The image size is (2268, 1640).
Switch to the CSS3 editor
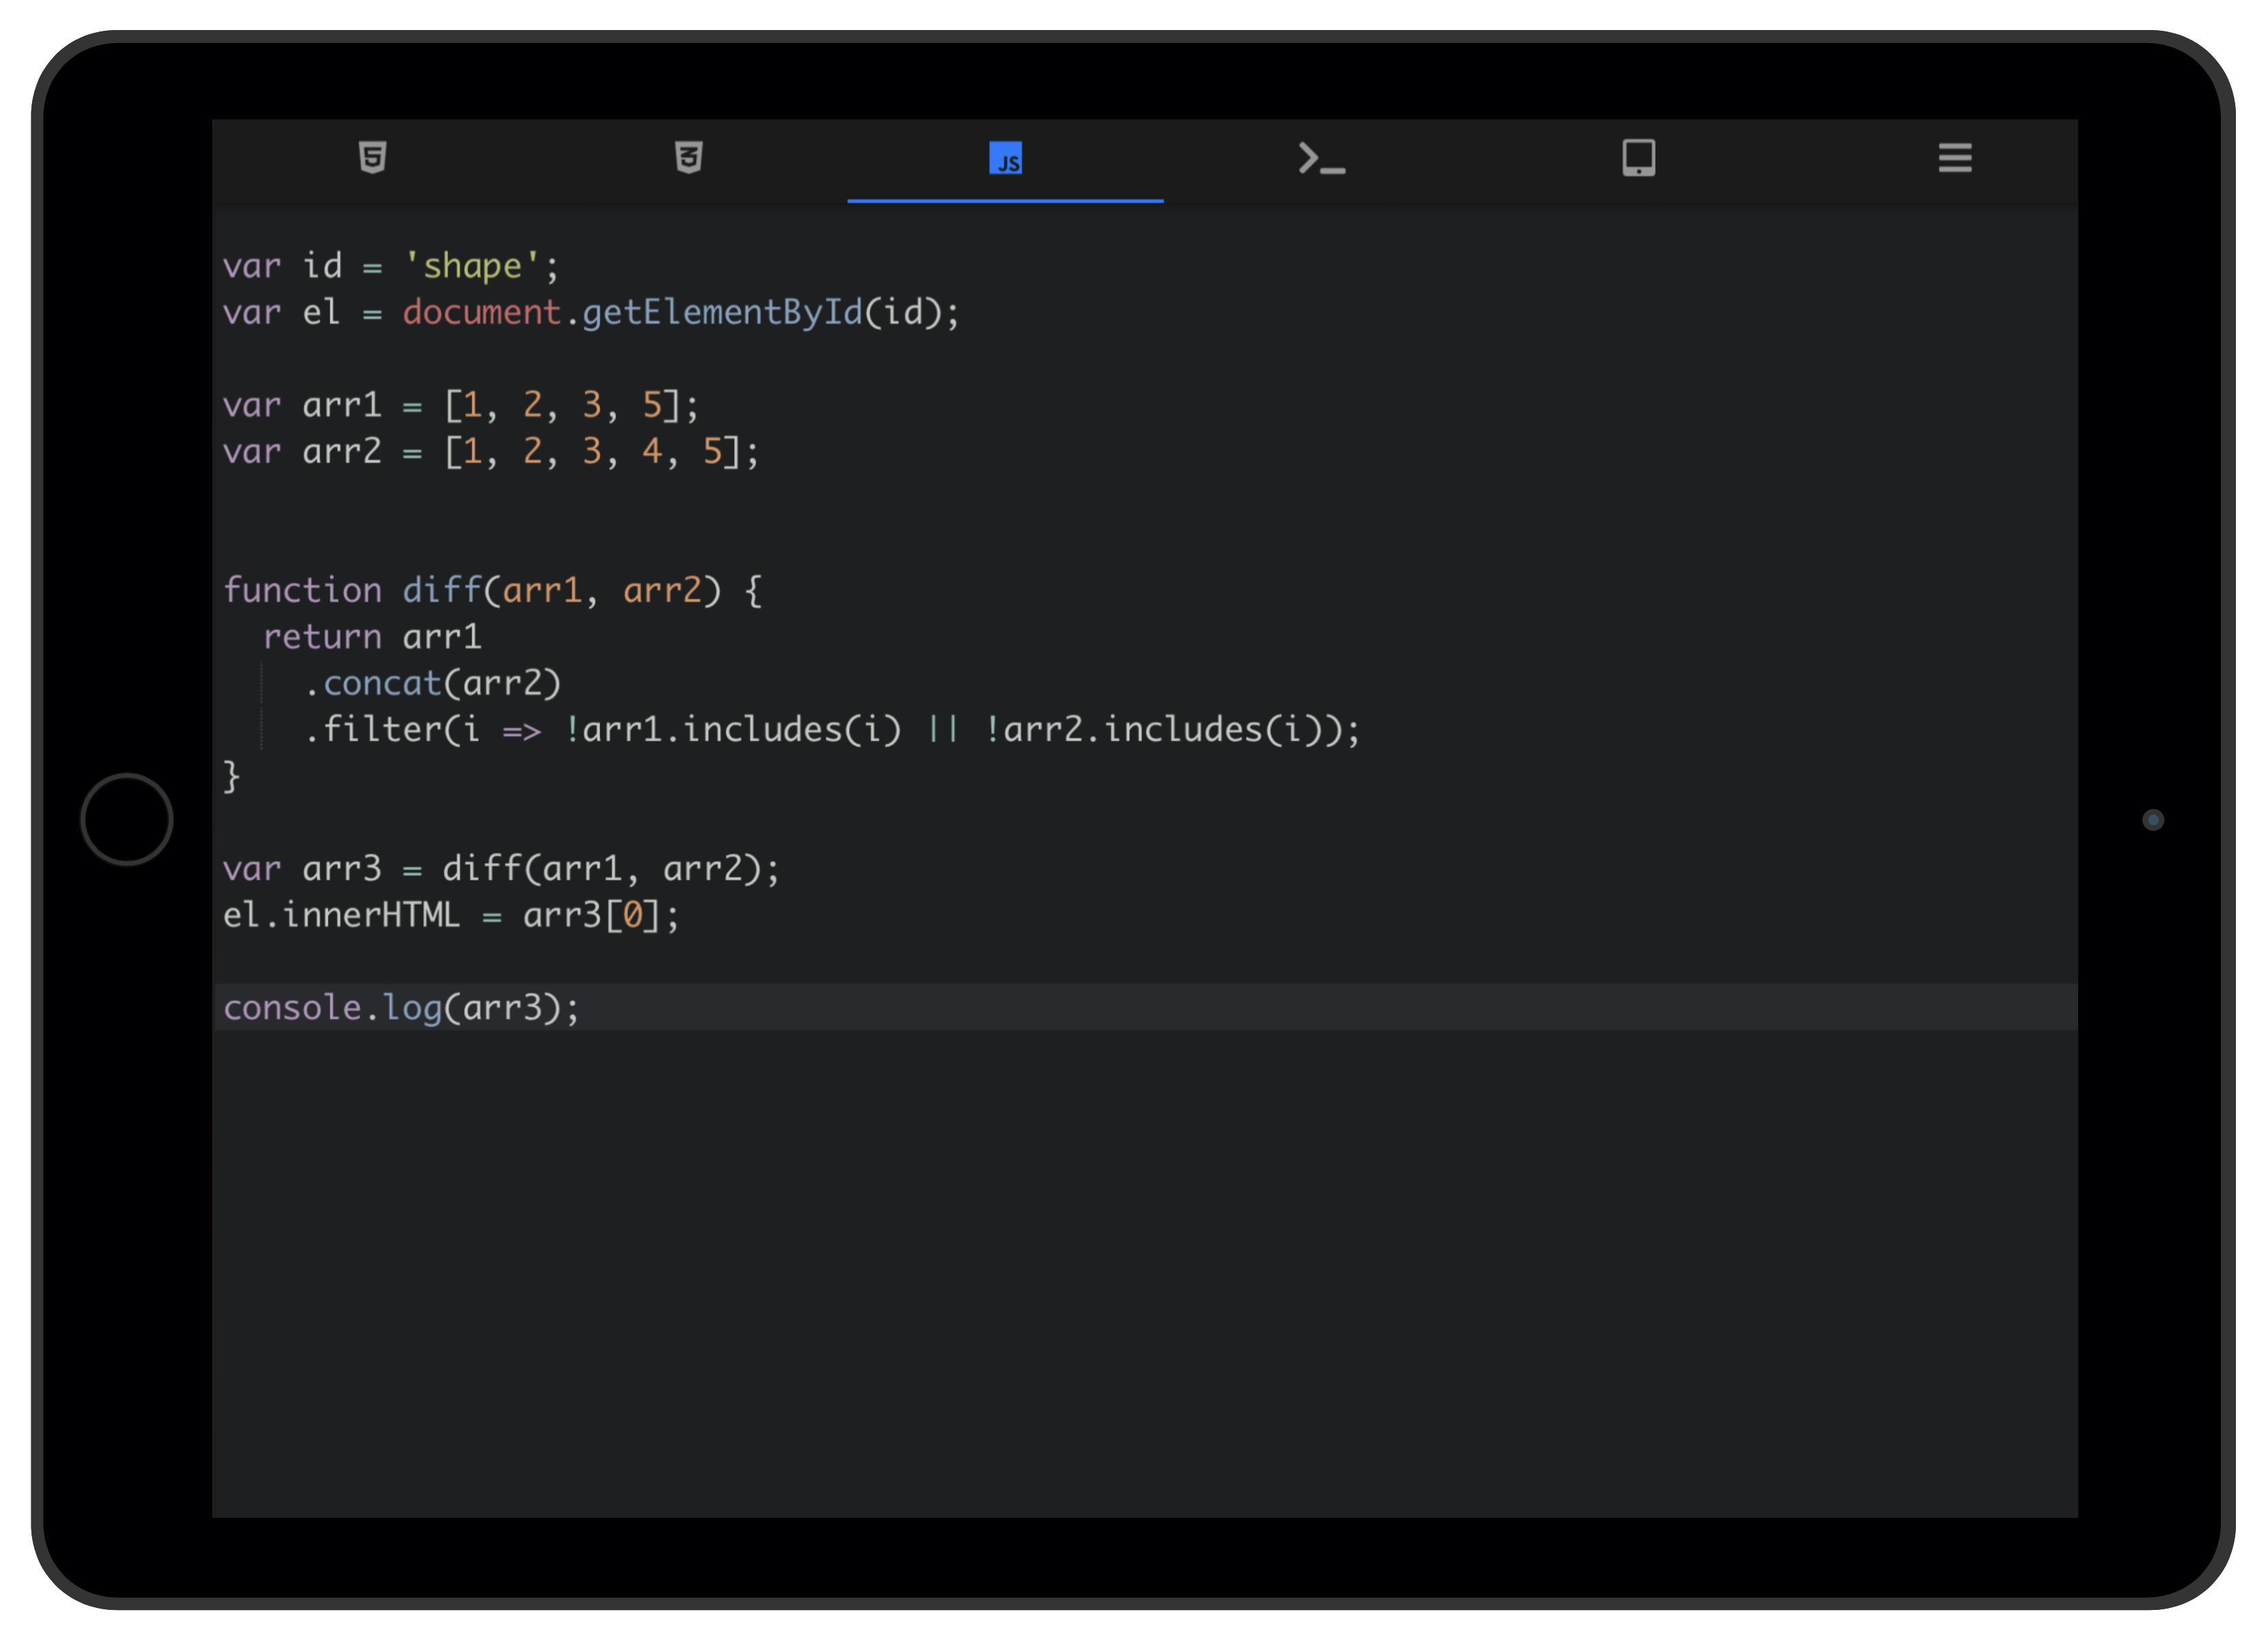coord(688,158)
